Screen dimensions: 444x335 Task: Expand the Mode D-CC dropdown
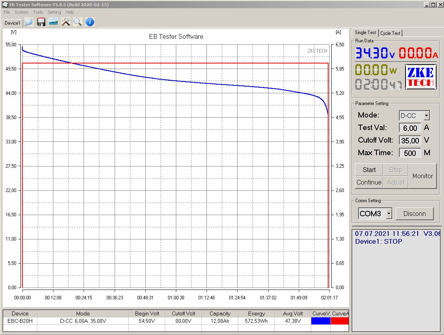pyautogui.click(x=426, y=116)
